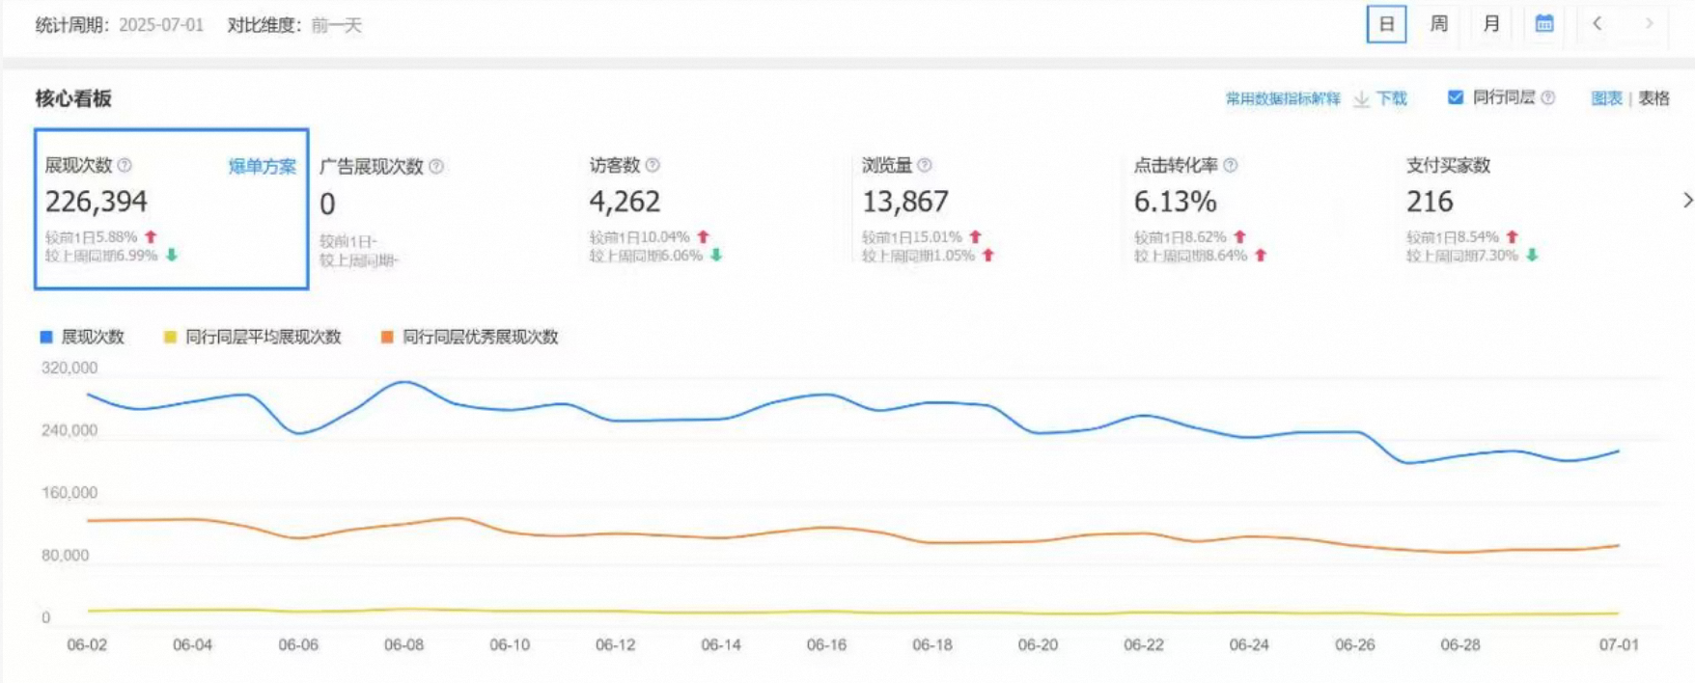Open 爆单方案 link
1695x683 pixels.
click(x=262, y=167)
